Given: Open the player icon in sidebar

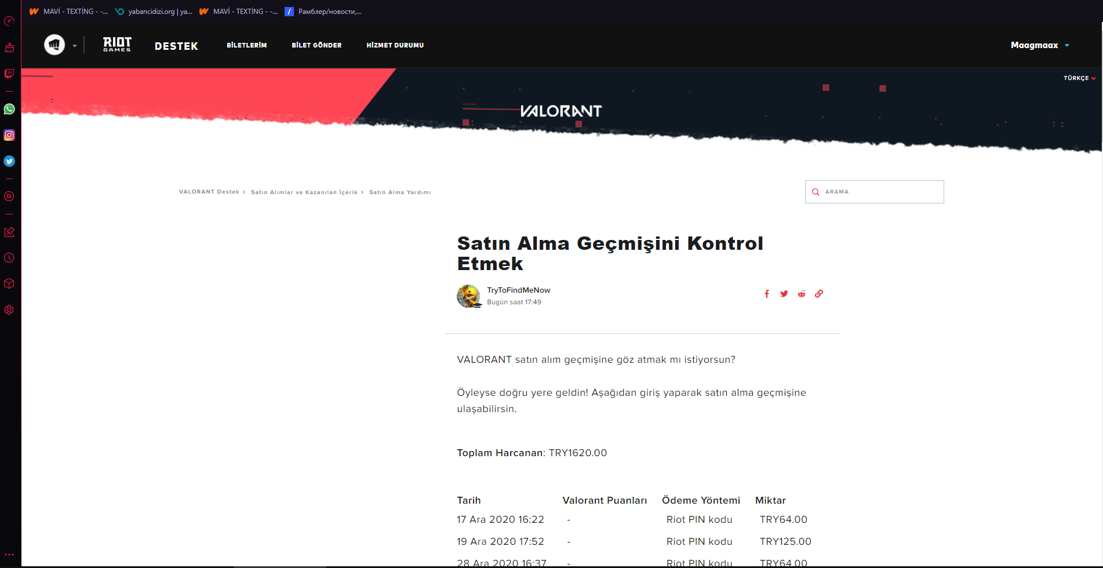Looking at the screenshot, I should pos(9,196).
